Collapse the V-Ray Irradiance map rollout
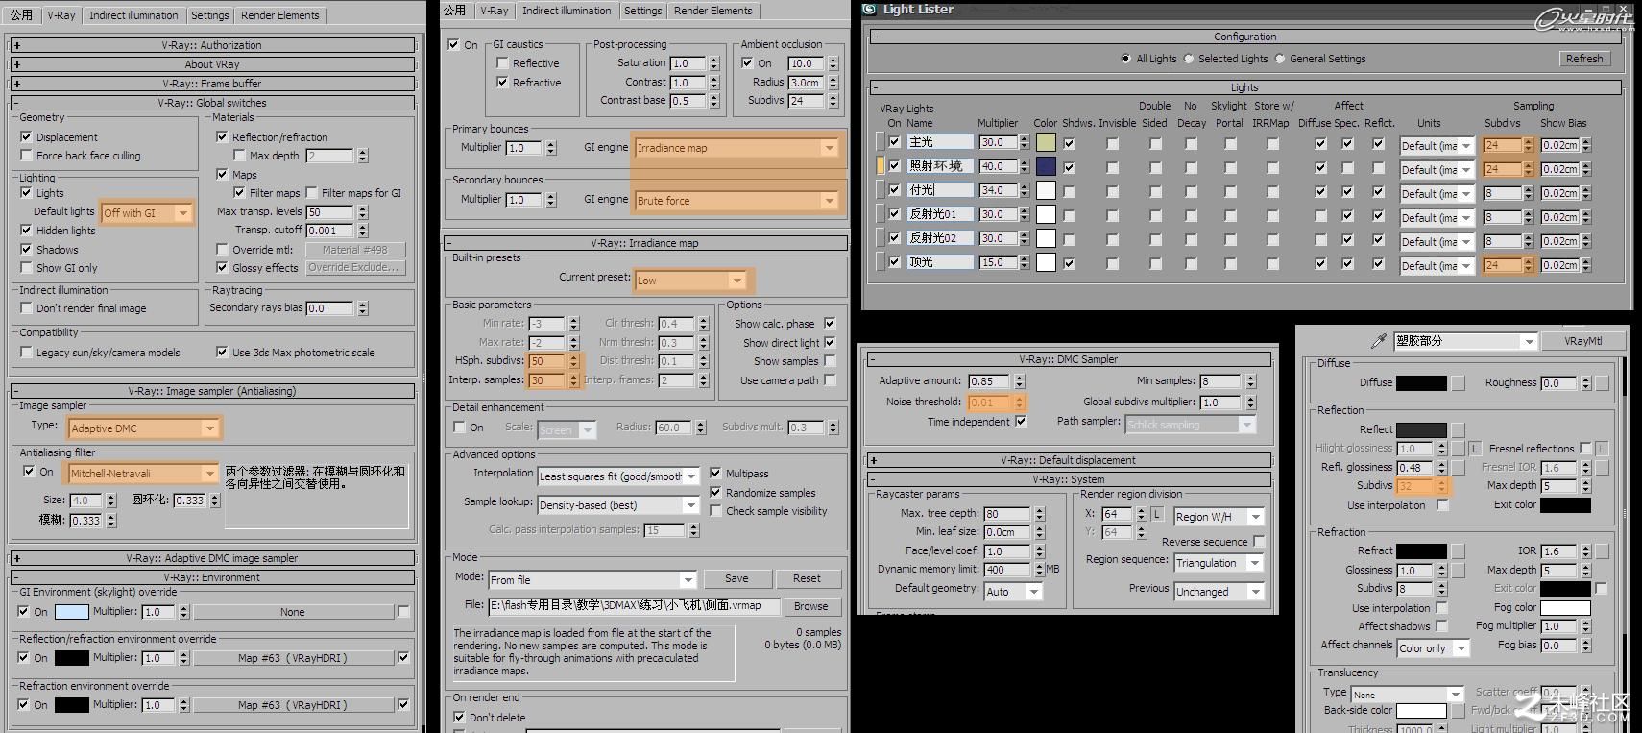1642x733 pixels. tap(644, 243)
